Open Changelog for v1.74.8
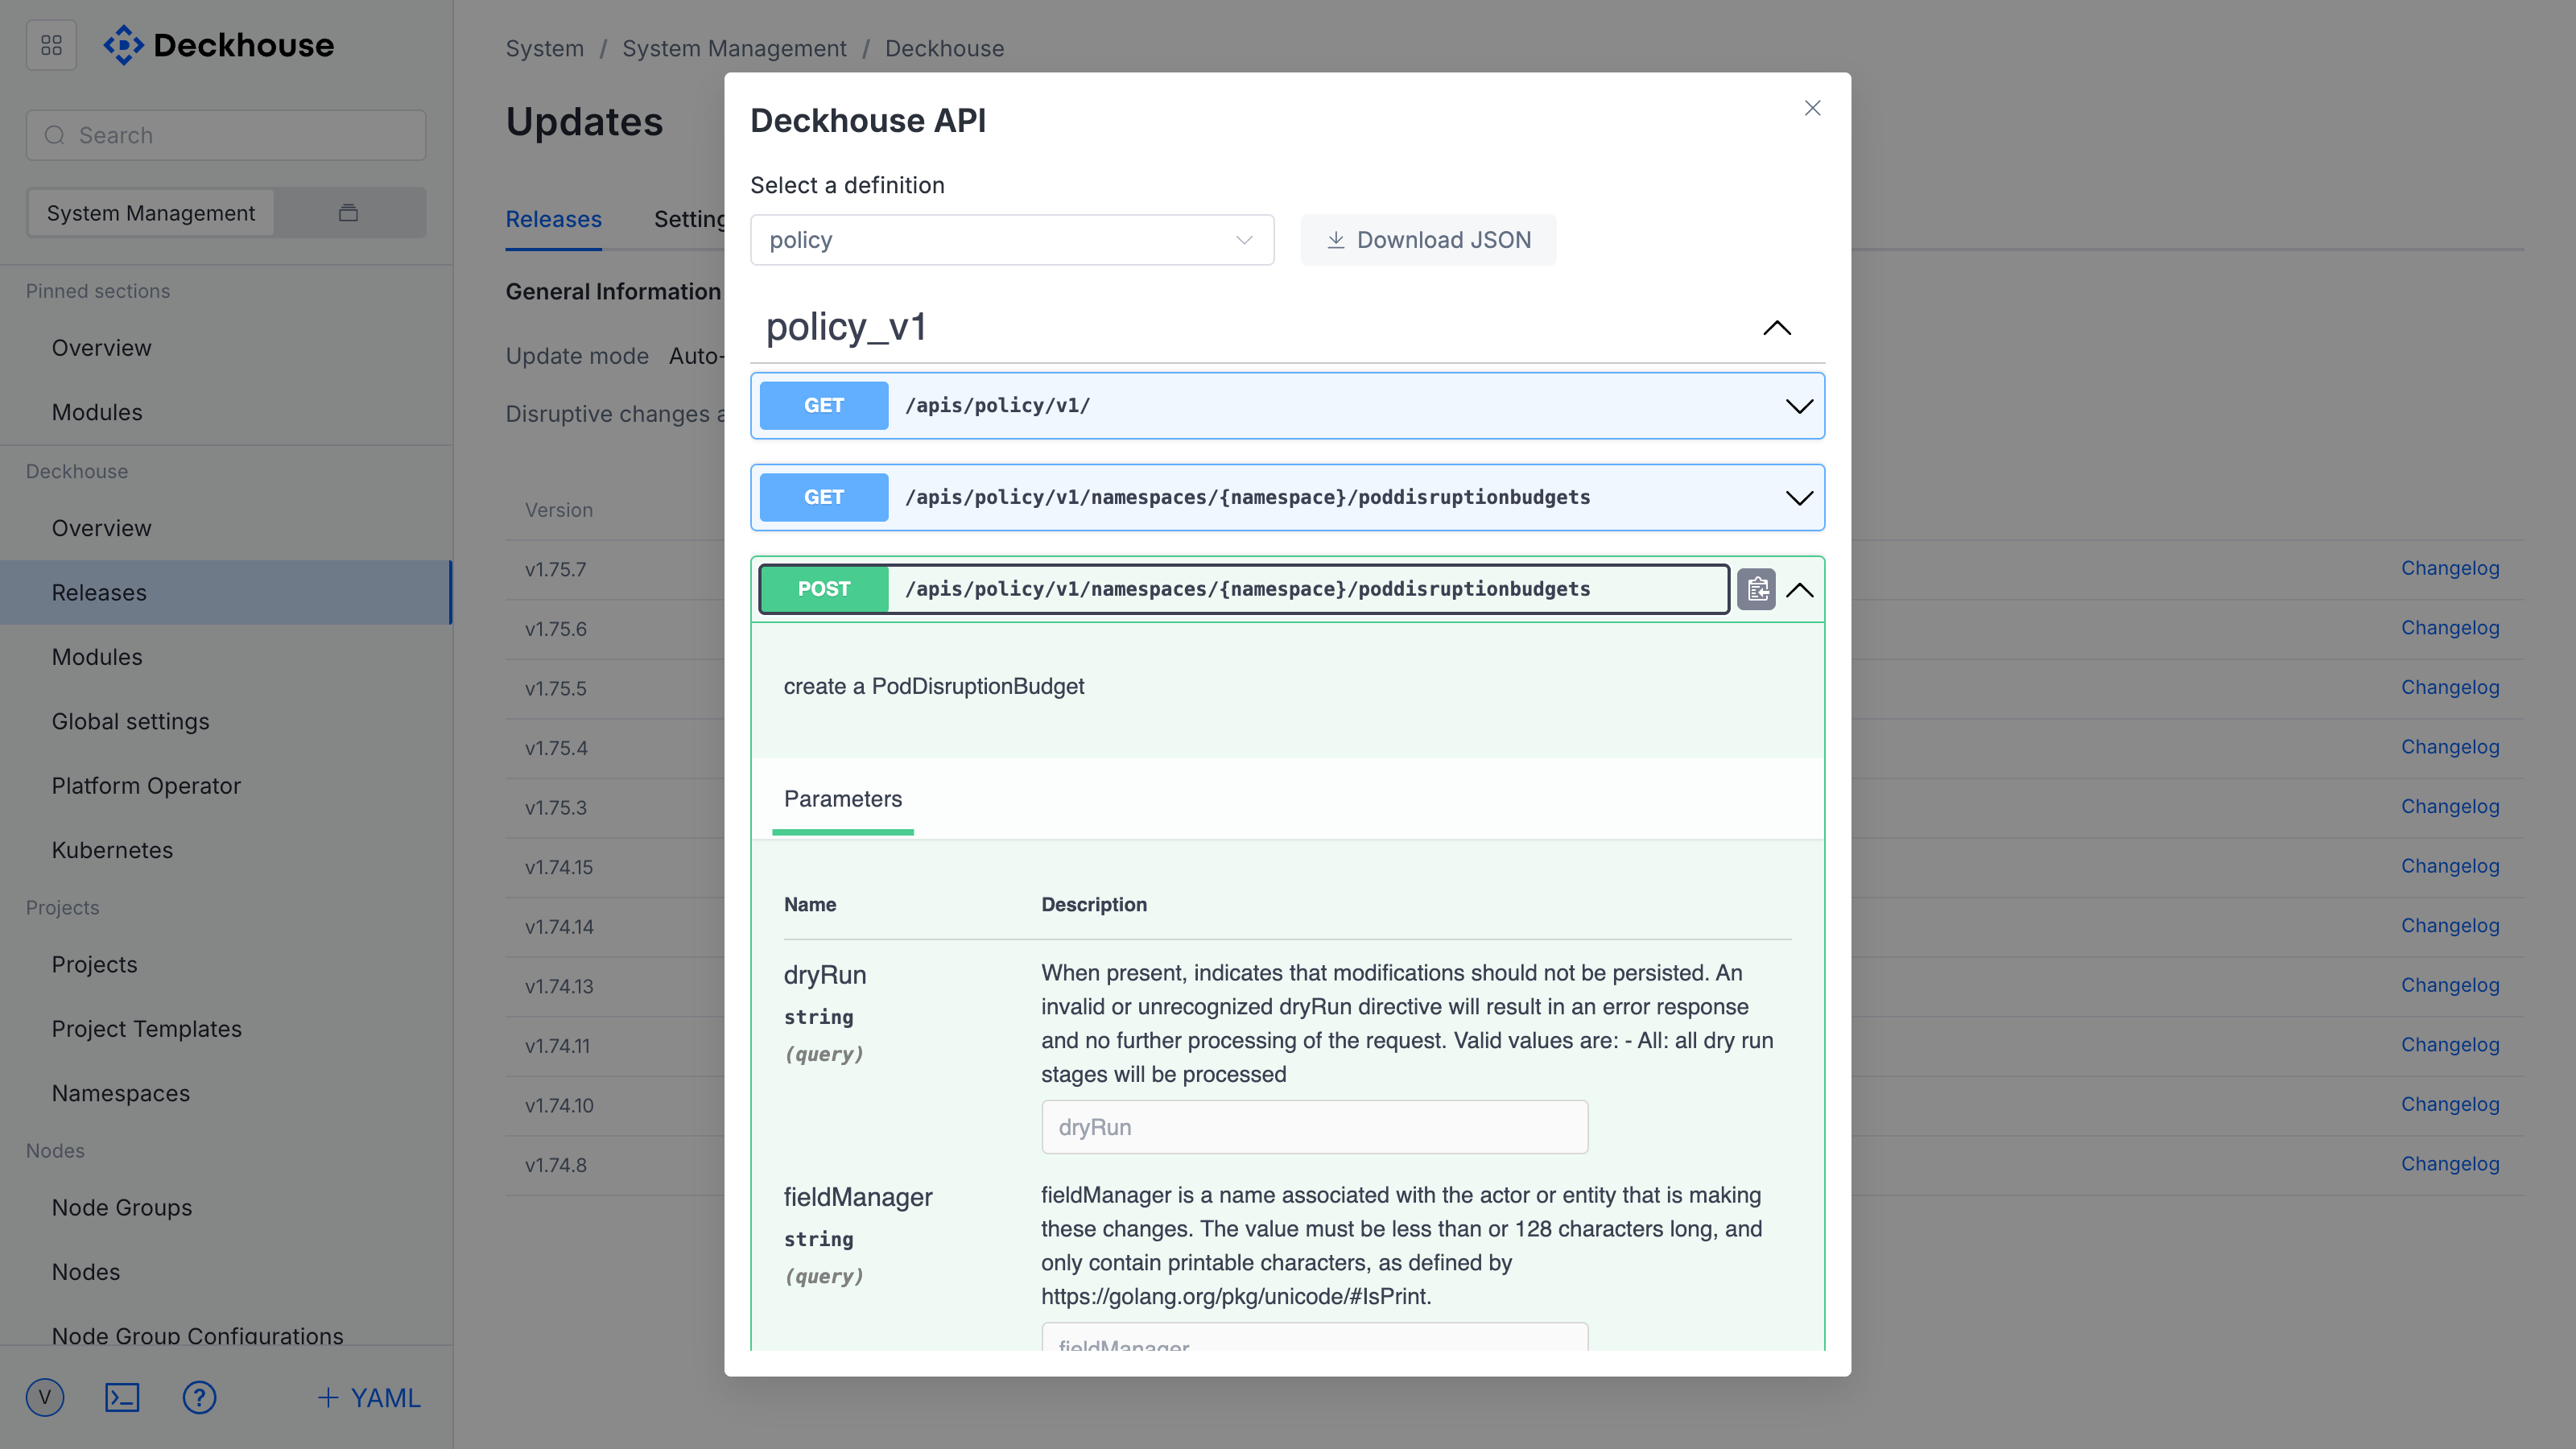 (x=2450, y=1163)
